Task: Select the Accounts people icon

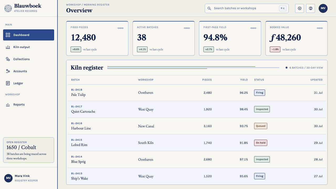Action: pos(8,71)
